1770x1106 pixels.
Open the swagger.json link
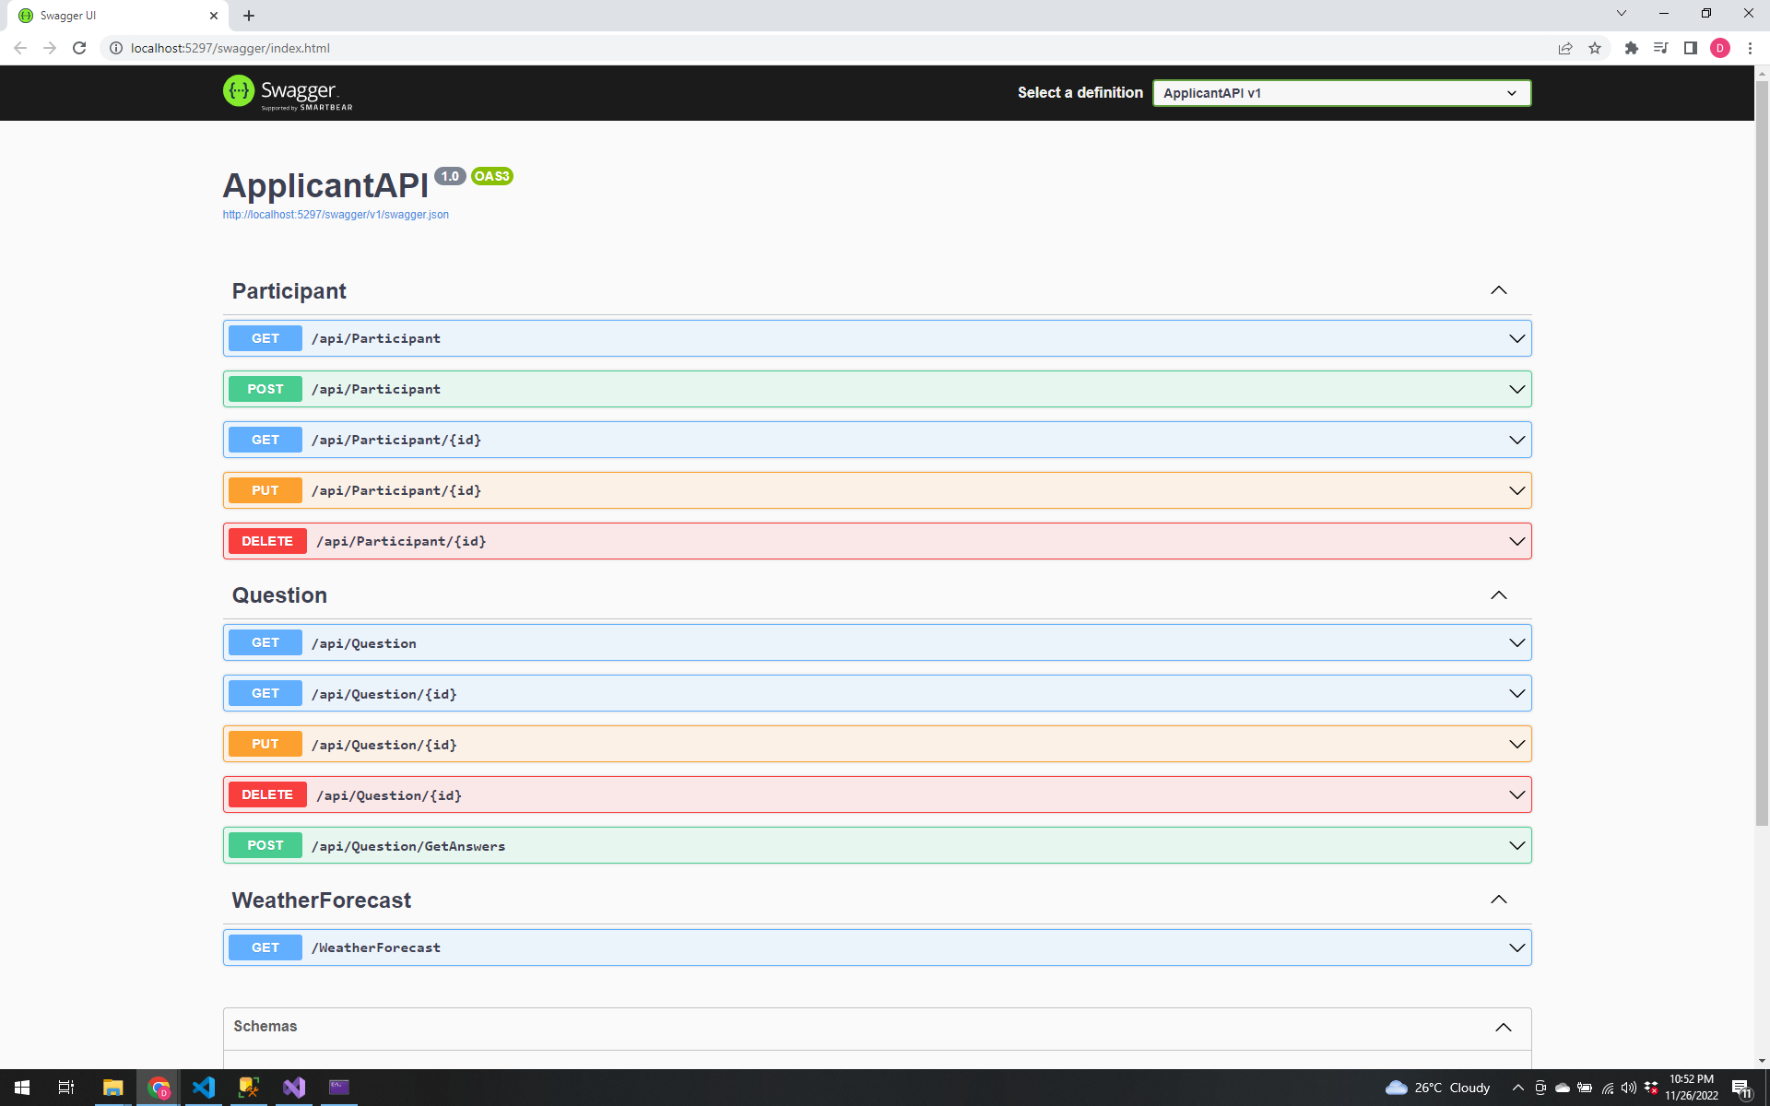(335, 214)
